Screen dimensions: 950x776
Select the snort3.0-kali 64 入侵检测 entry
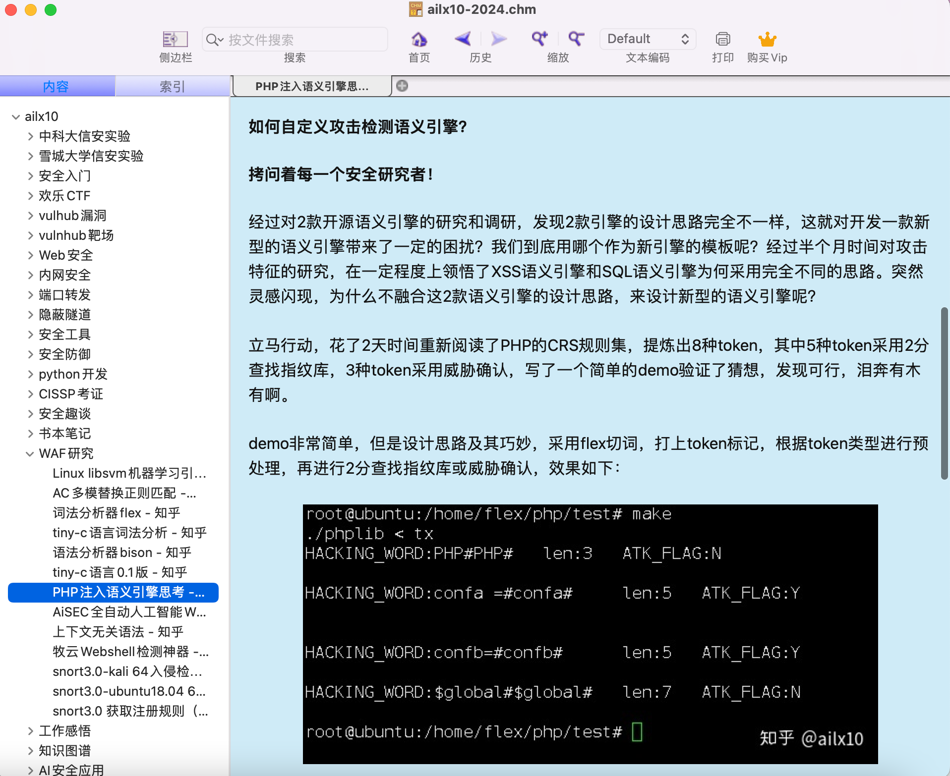[x=127, y=671]
